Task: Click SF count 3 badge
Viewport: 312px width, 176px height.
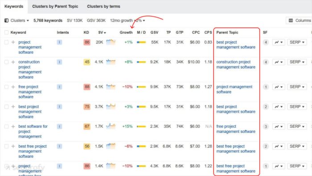Action: pyautogui.click(x=266, y=127)
